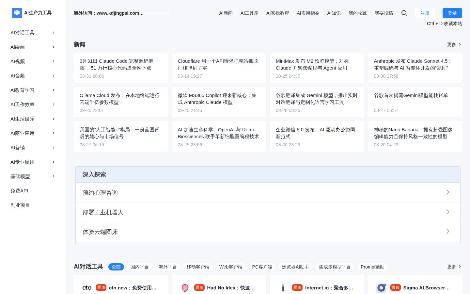
Task: Open 我的收藏 in top navigation
Action: coord(358,13)
